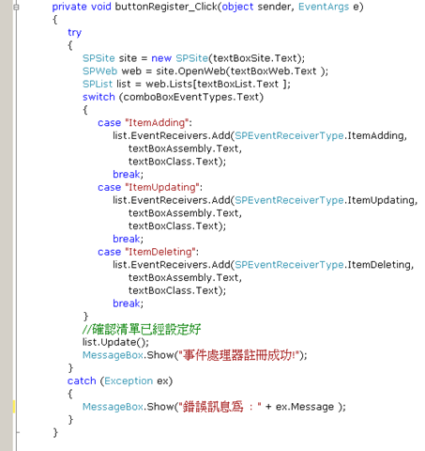
Task: Click the "ItemDeleting" case string
Action: [x=160, y=252]
